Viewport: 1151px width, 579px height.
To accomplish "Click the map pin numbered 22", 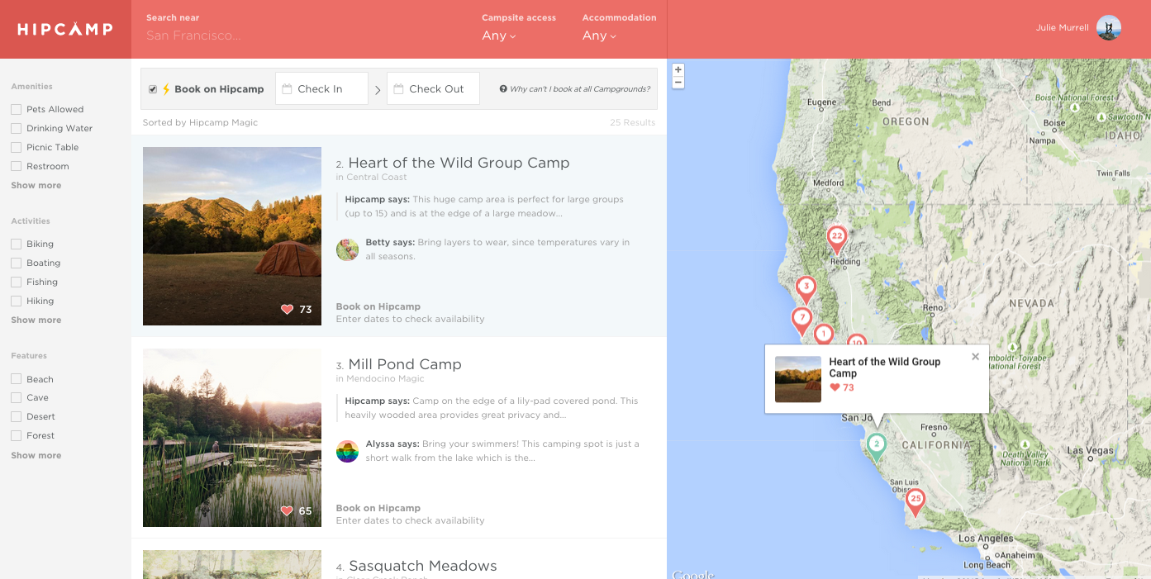I will [x=836, y=237].
